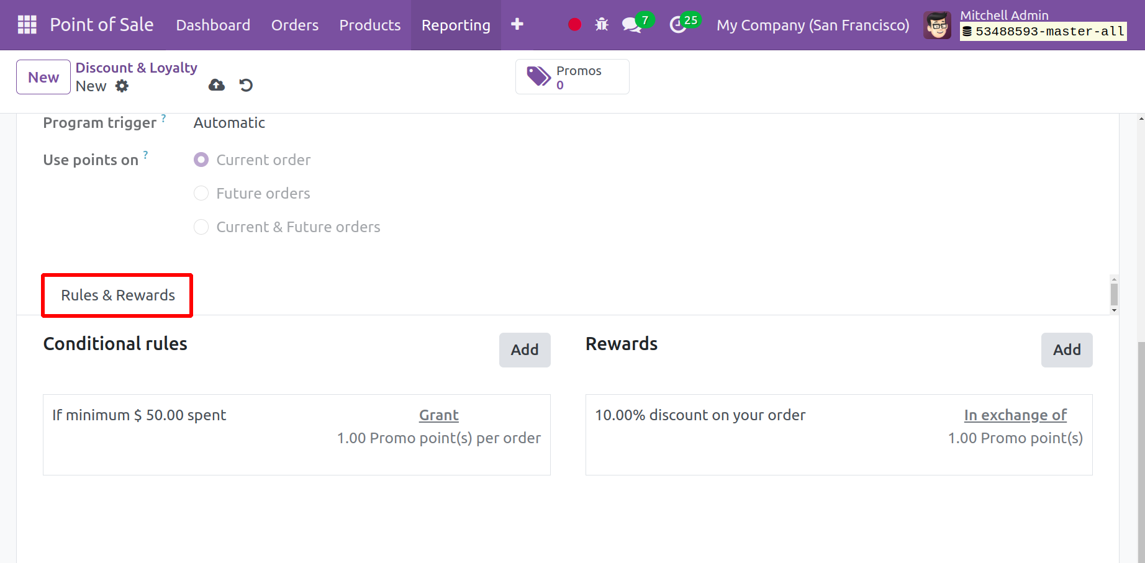Expand the Reporting menu
The height and width of the screenshot is (563, 1145).
456,25
